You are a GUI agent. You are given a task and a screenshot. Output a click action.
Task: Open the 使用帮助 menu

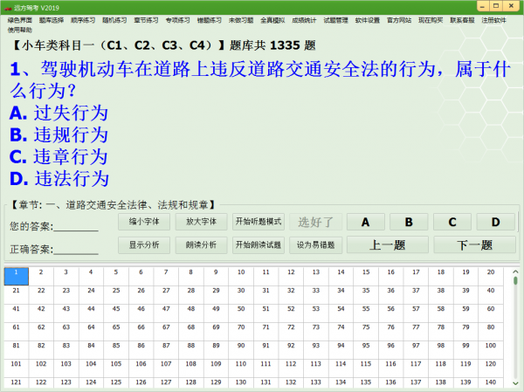coord(20,30)
